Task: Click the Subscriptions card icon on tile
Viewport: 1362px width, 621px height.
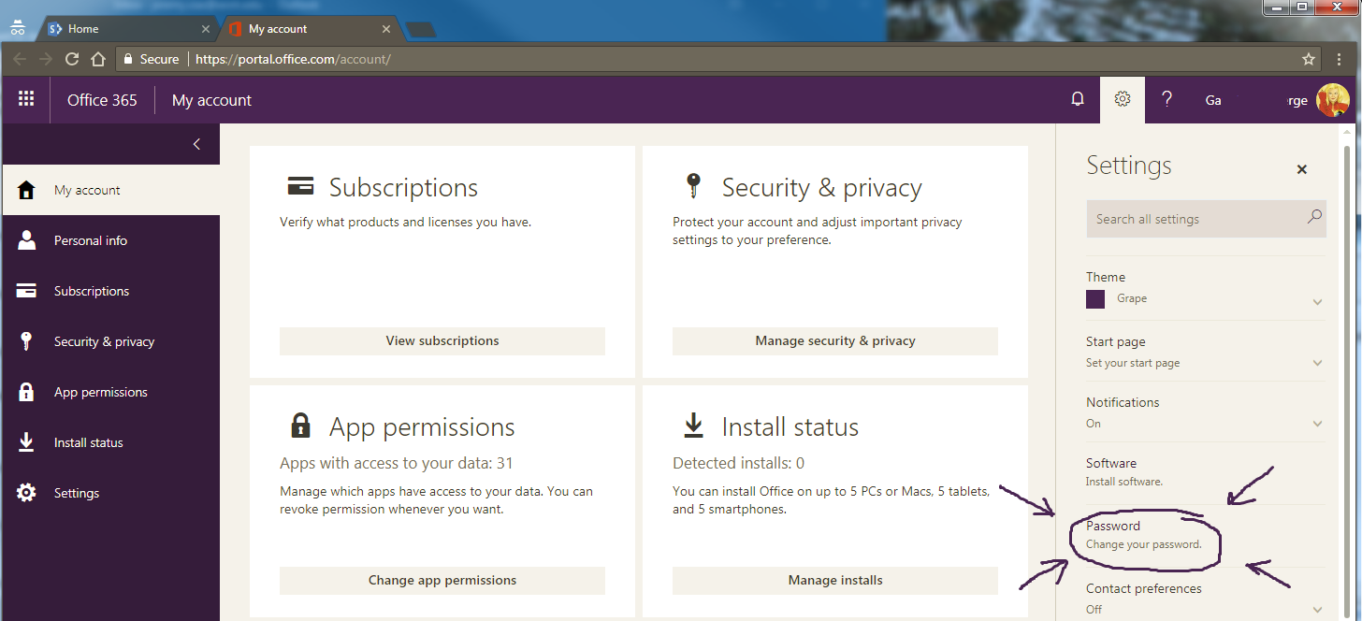Action: pos(300,186)
